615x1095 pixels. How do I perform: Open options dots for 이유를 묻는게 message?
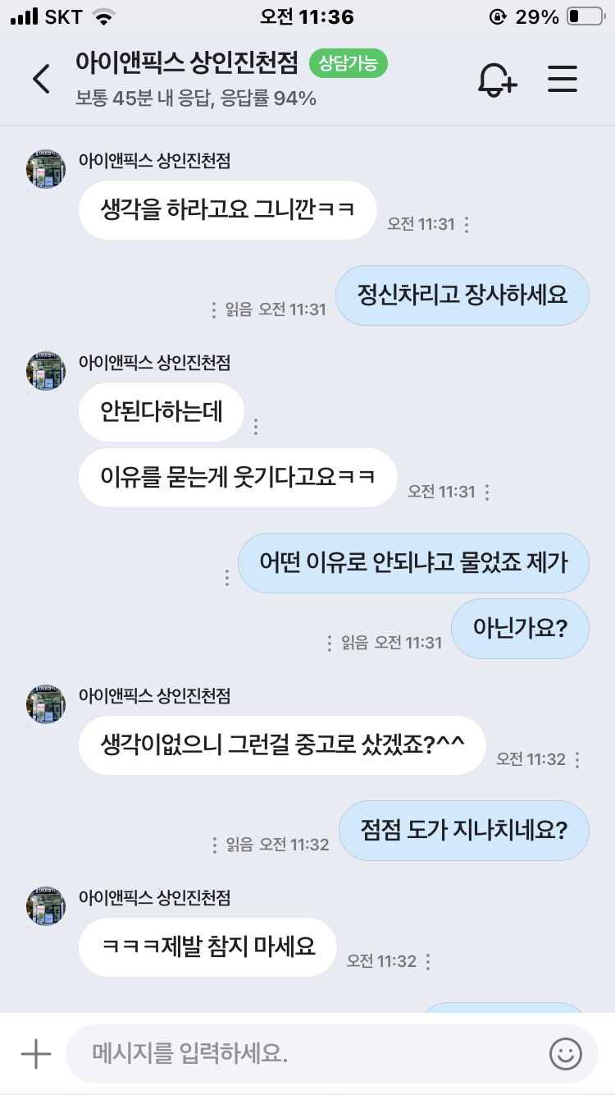[487, 493]
